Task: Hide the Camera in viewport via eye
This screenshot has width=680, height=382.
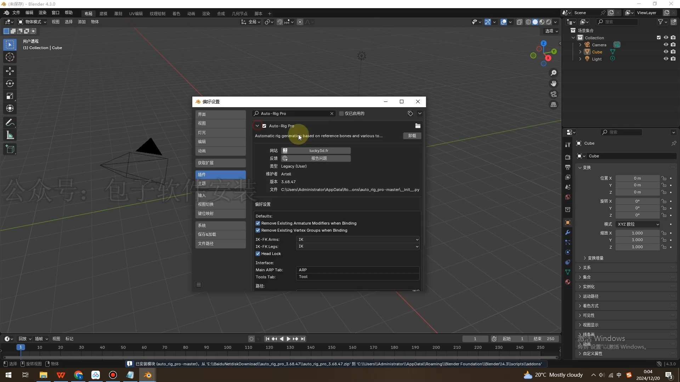Action: click(x=666, y=45)
